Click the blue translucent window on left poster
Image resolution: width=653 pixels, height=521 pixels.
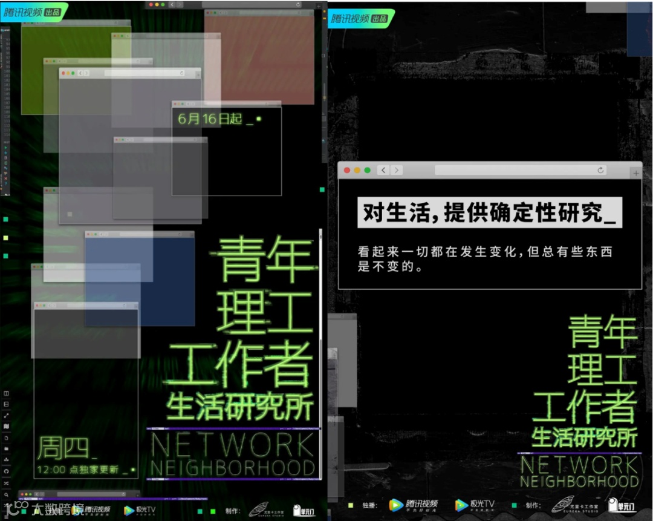tap(140, 279)
